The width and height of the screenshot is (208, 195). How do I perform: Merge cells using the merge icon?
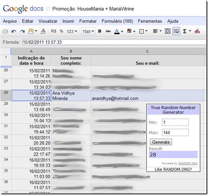coord(168,31)
